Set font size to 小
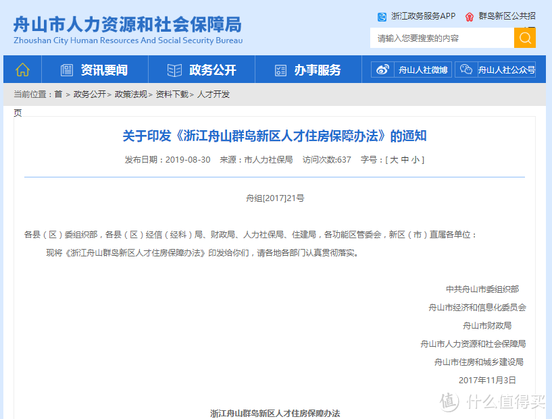 click(x=416, y=160)
